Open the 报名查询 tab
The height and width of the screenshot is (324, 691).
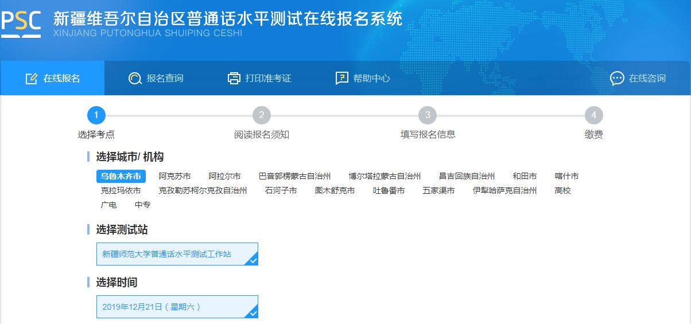(x=156, y=79)
